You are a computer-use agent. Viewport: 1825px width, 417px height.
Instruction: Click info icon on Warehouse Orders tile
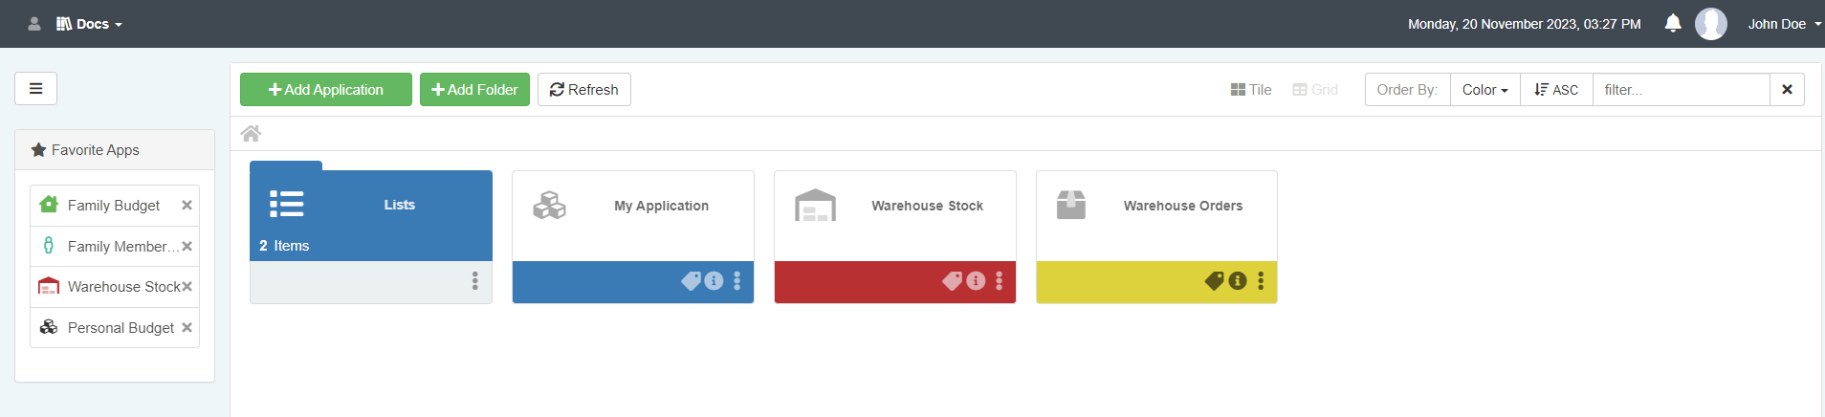(x=1238, y=281)
